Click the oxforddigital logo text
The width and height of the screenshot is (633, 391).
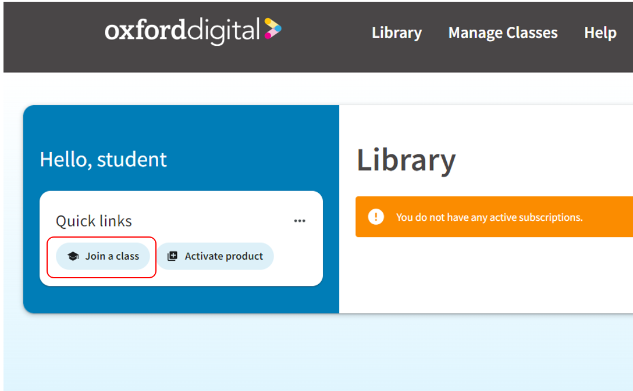[182, 30]
